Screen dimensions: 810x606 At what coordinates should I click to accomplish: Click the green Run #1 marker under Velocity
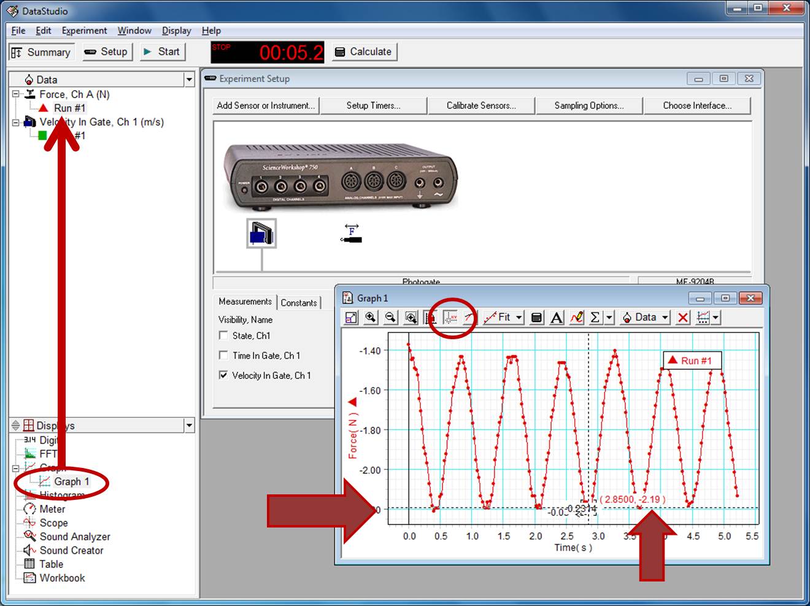coord(42,136)
